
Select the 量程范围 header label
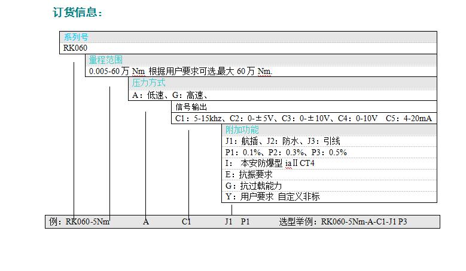pos(106,60)
